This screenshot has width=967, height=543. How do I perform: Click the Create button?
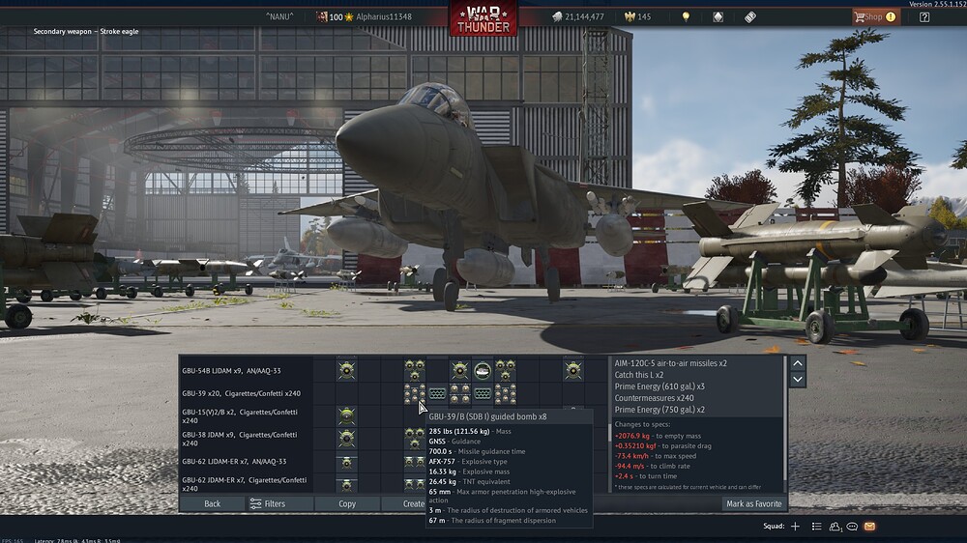(x=404, y=503)
